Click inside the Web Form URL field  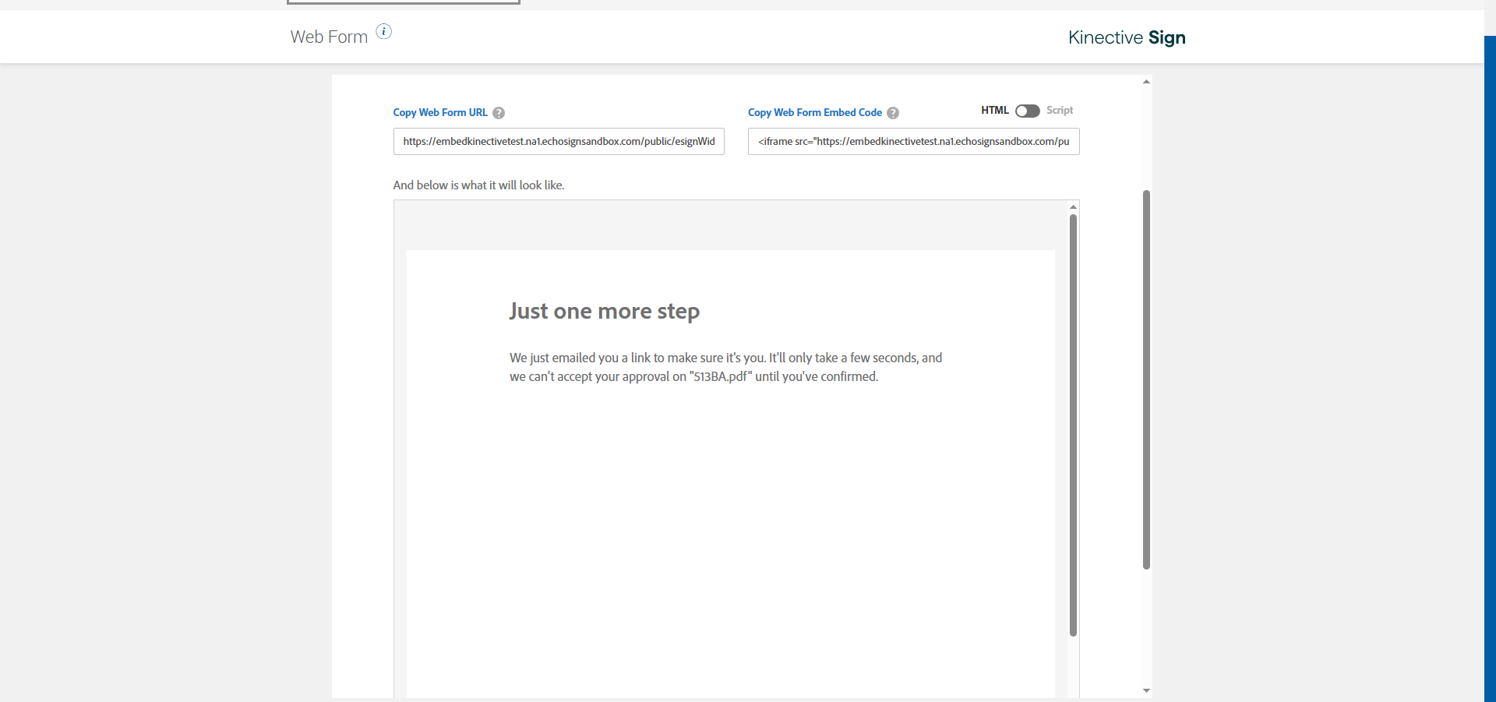[x=559, y=142]
